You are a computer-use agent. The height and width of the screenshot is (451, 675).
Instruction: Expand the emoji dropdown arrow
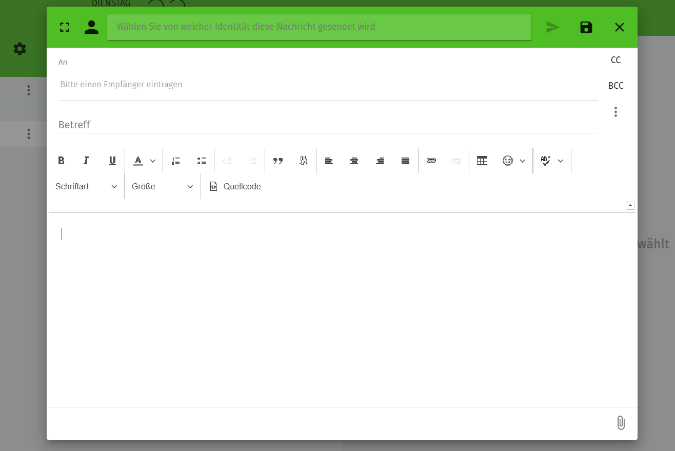point(523,161)
